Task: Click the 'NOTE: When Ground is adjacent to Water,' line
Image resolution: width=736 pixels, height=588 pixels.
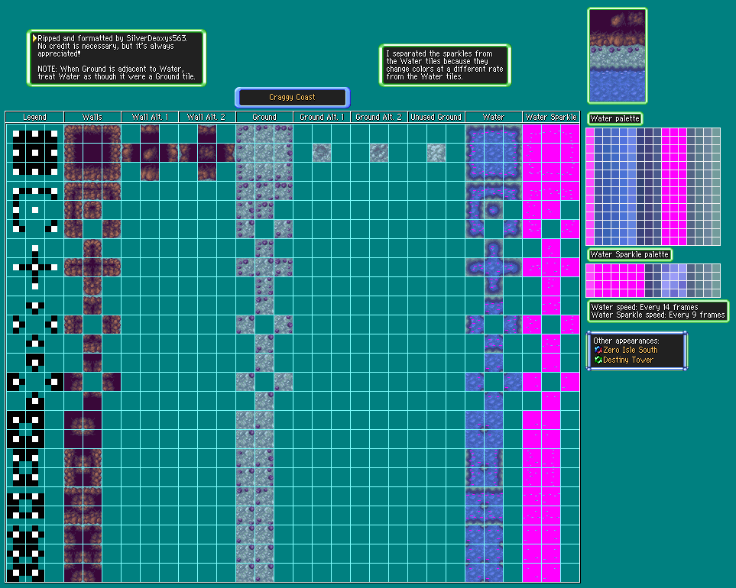Action: click(111, 69)
